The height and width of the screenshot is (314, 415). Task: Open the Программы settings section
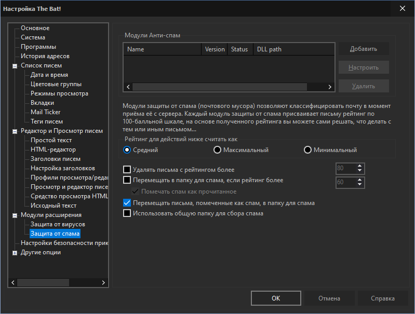(38, 47)
